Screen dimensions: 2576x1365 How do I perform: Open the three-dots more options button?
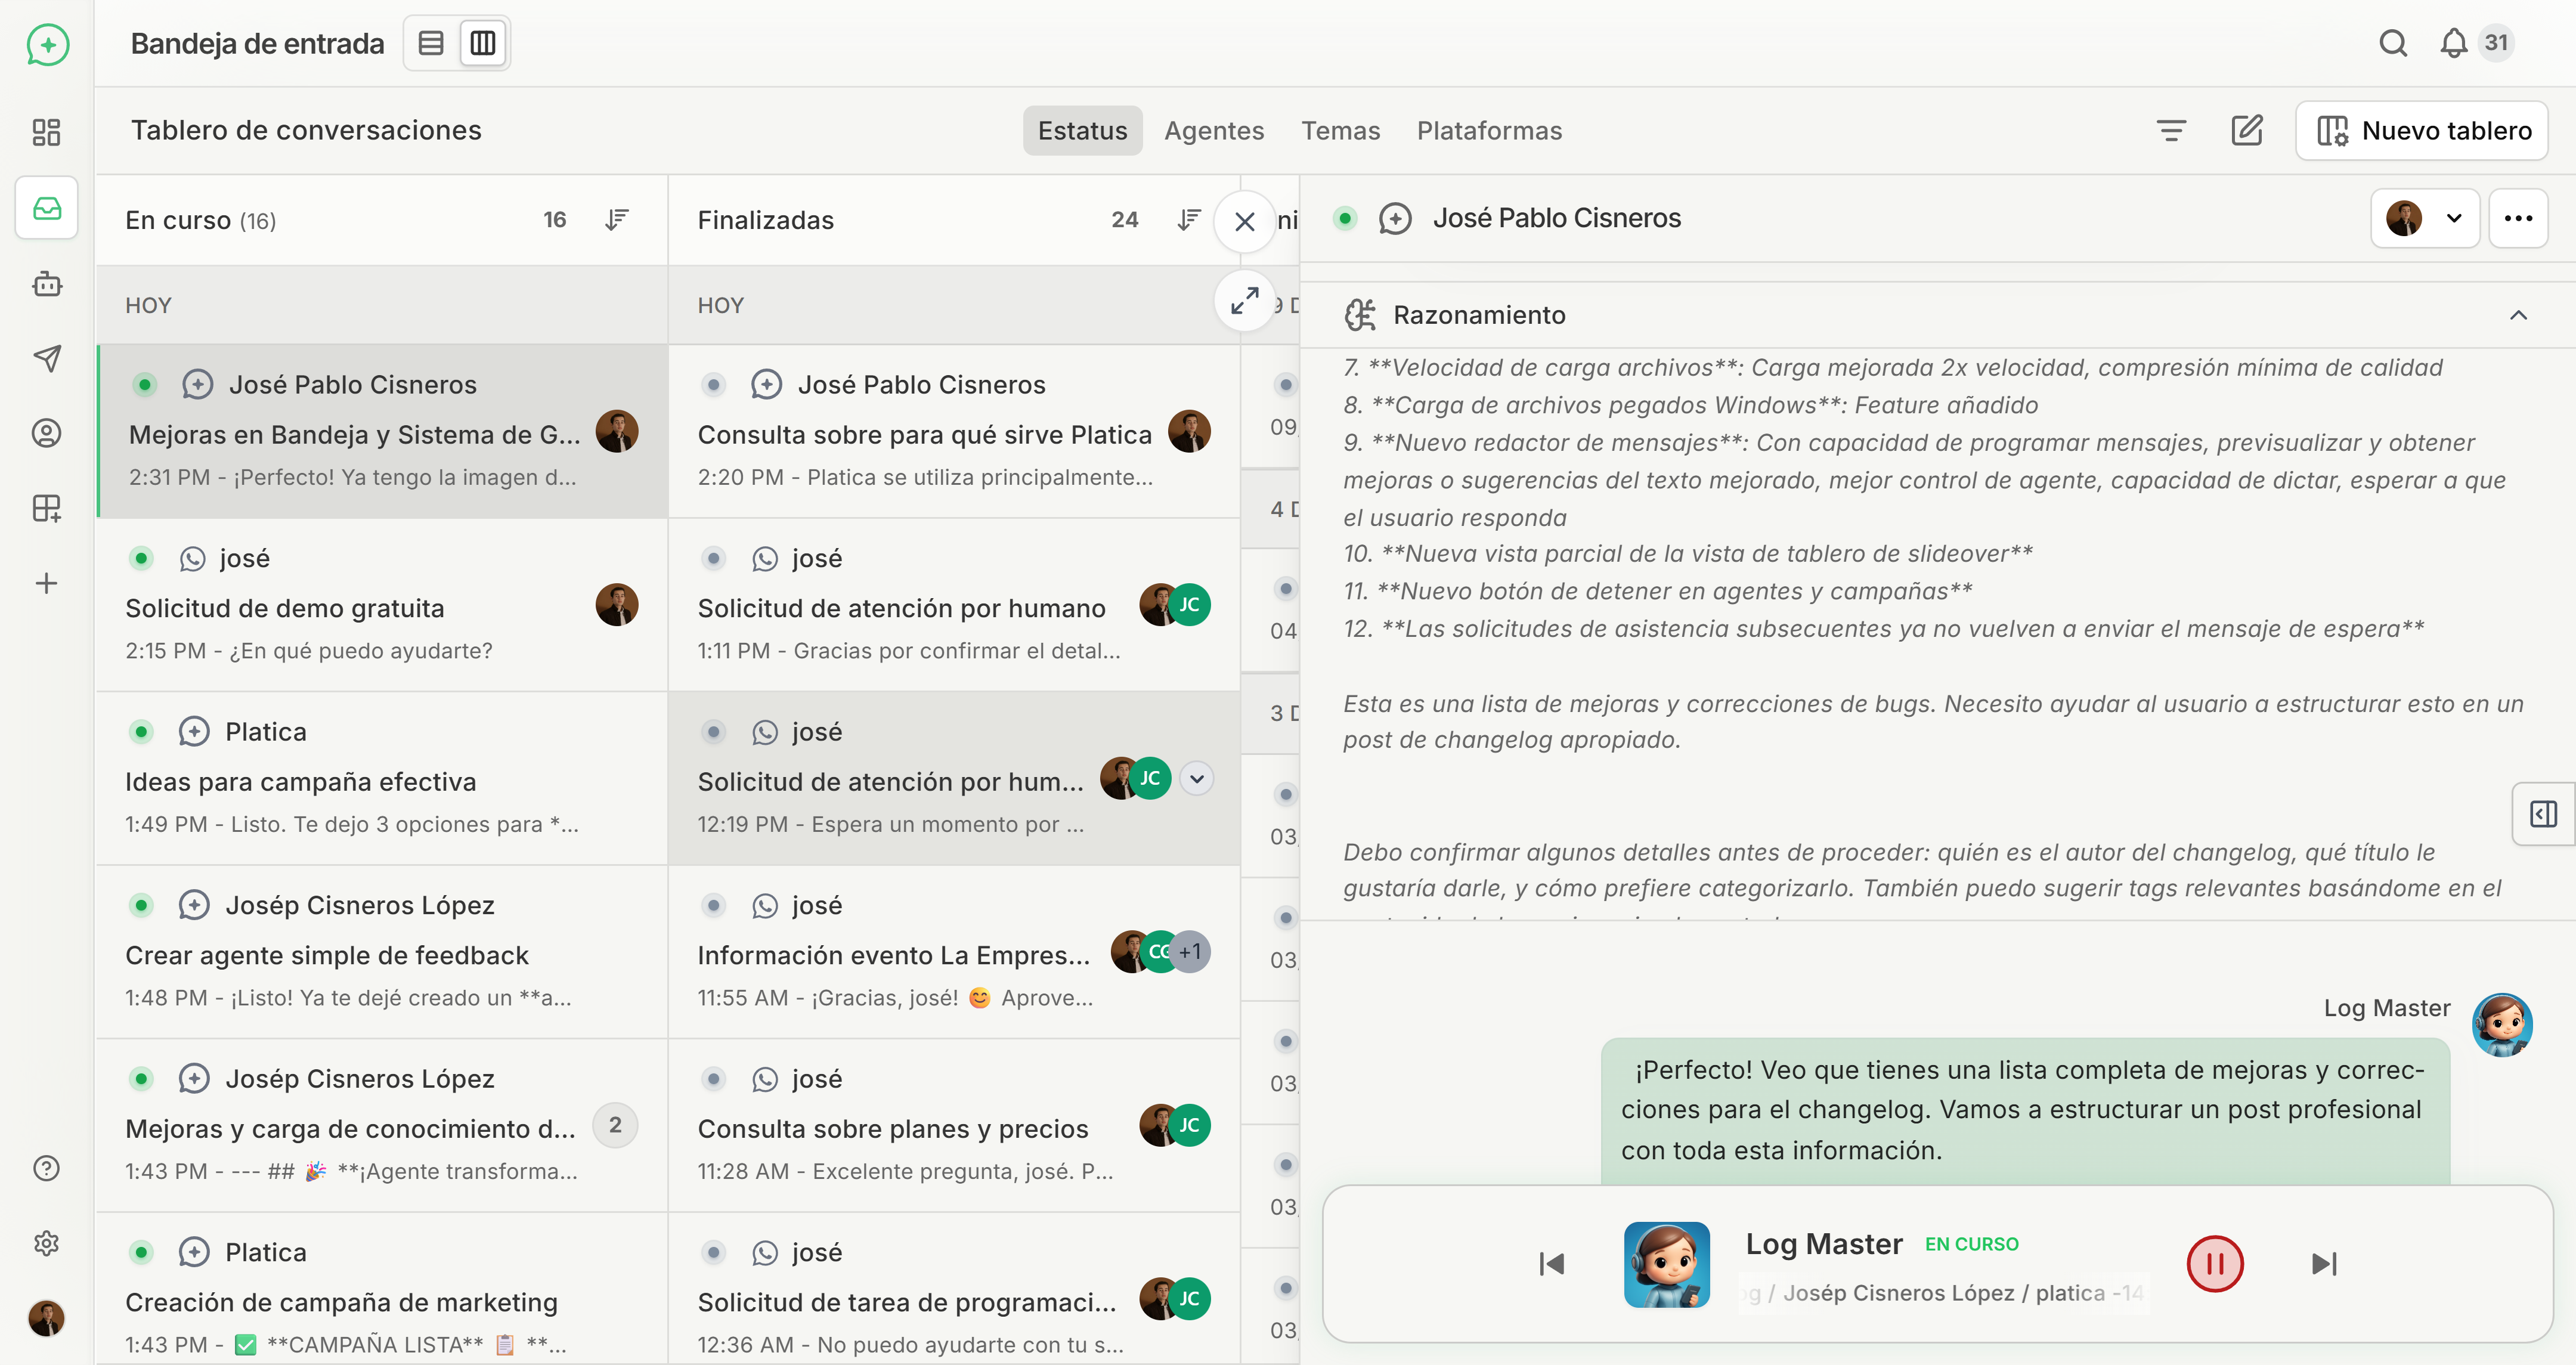point(2518,218)
